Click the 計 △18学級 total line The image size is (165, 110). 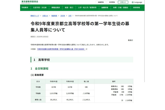[127, 100]
